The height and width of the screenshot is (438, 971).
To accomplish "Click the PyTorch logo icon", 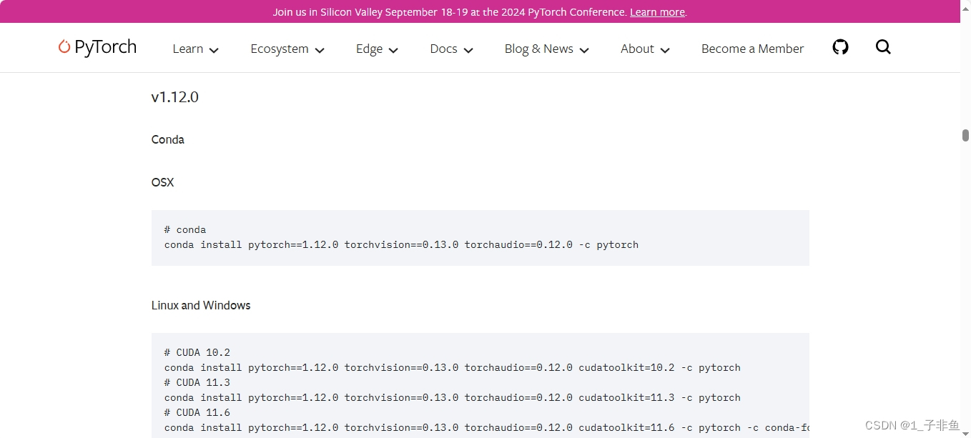I will tap(64, 46).
